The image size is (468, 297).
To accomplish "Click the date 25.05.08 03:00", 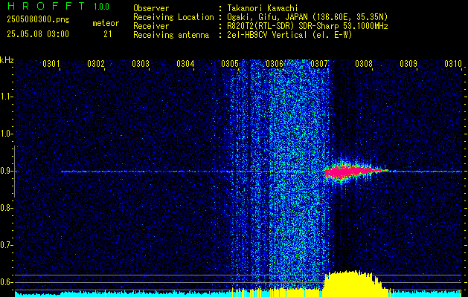I will 38,34.
